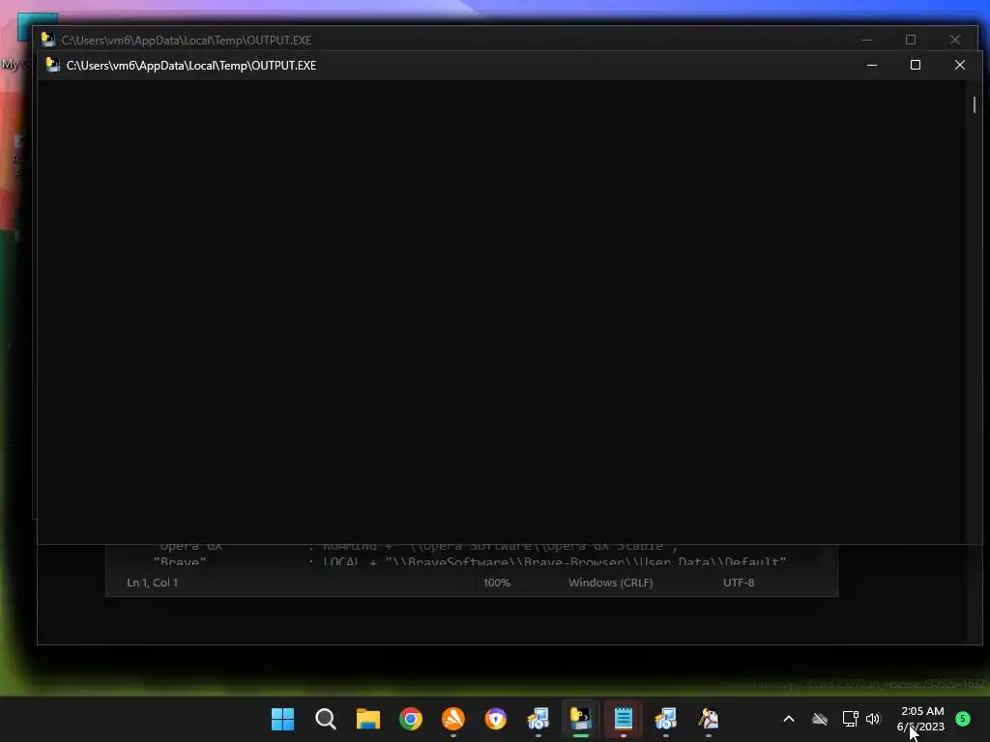Switch to Notepad taskbar icon
990x742 pixels.
pos(624,719)
